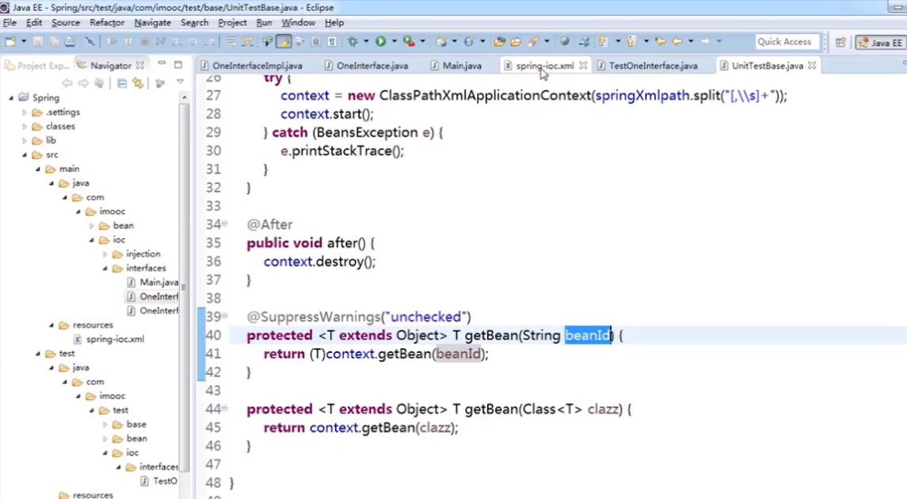
Task: Click the Navigator vertical scrollbar
Action: [185, 290]
